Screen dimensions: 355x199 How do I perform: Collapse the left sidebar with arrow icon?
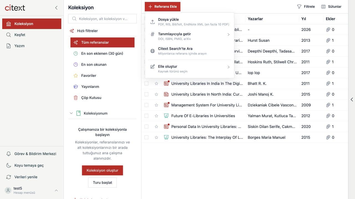[56, 8]
